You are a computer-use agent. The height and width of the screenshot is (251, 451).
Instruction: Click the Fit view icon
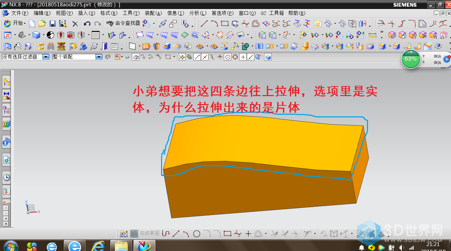click(x=8, y=35)
